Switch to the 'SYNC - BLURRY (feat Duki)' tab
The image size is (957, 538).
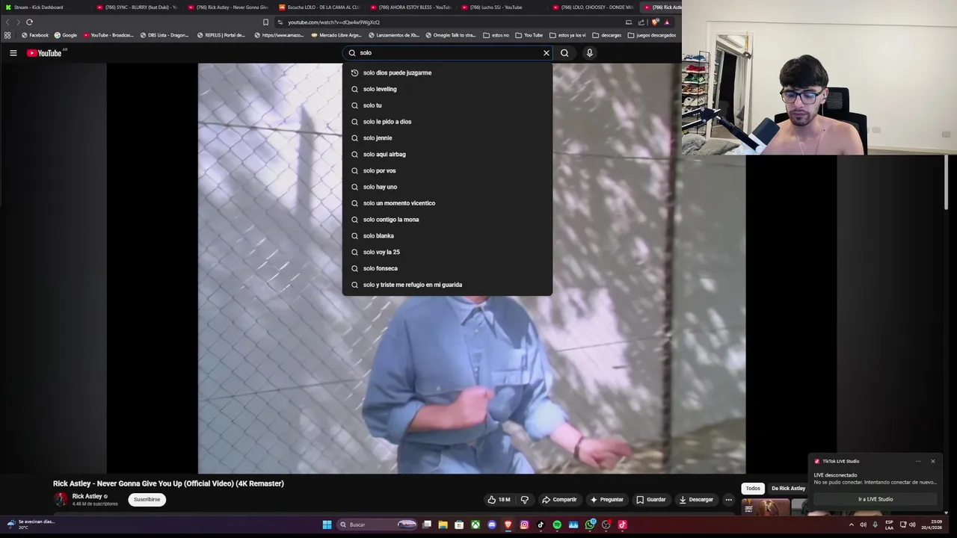click(x=138, y=7)
